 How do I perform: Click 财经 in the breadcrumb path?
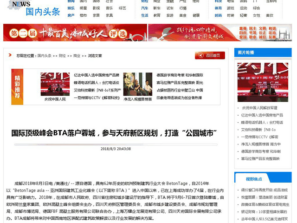[x=62, y=56]
